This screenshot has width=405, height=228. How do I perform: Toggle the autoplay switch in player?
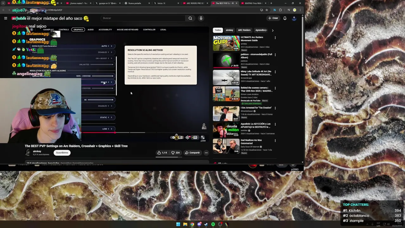(x=173, y=137)
